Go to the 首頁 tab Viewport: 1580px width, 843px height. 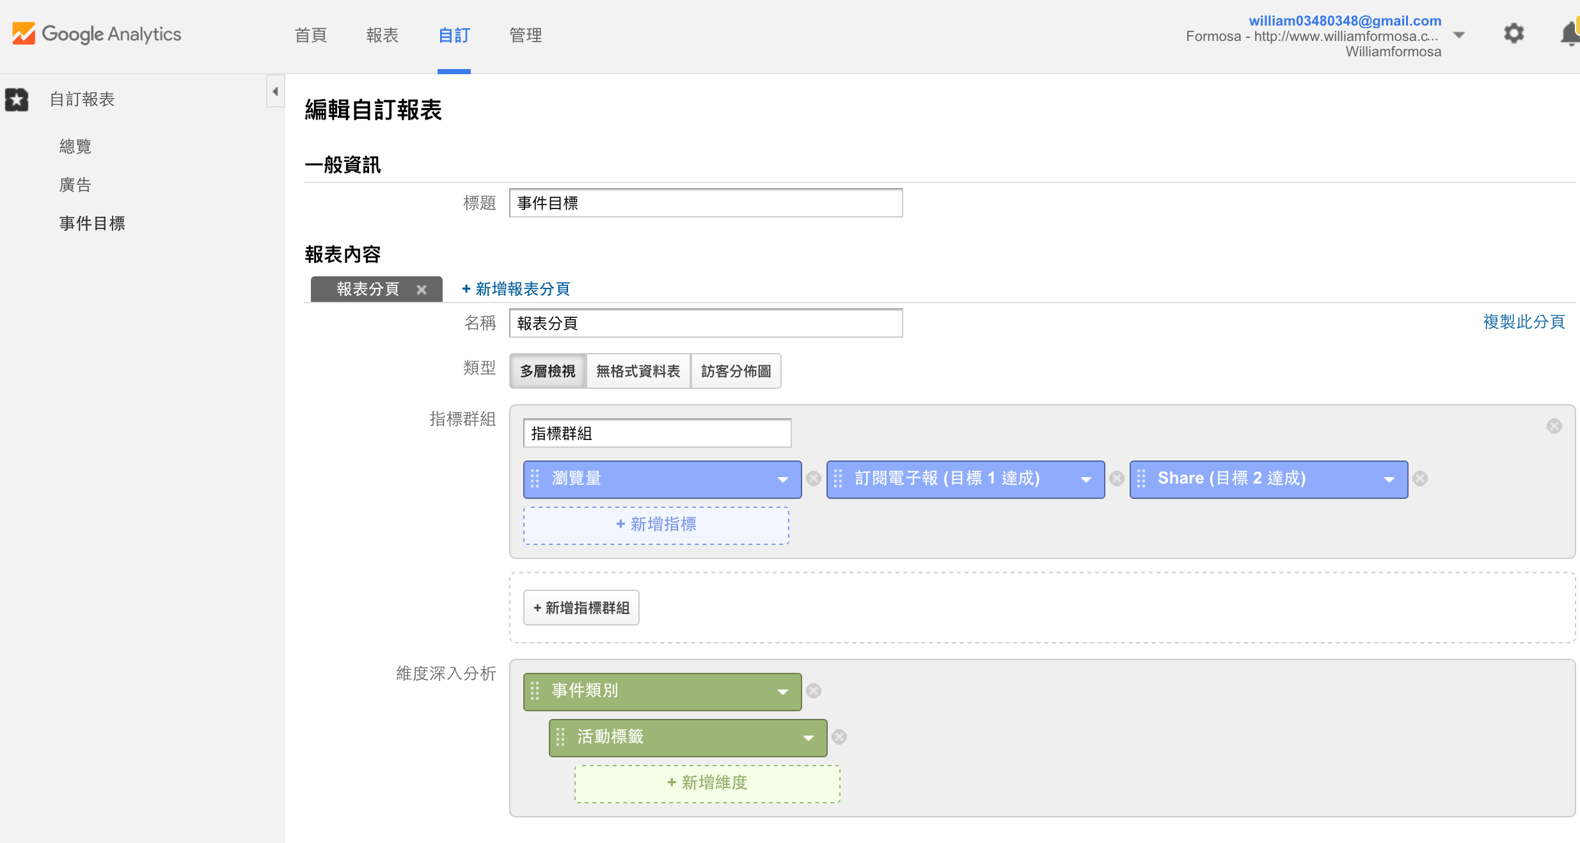pyautogui.click(x=311, y=35)
